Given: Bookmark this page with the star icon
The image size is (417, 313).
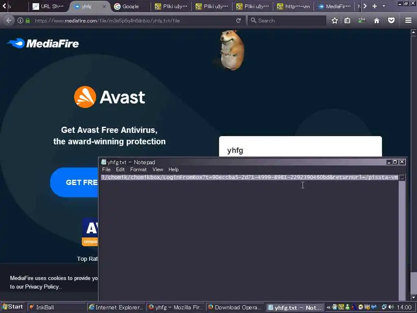Looking at the screenshot, I should (x=335, y=20).
